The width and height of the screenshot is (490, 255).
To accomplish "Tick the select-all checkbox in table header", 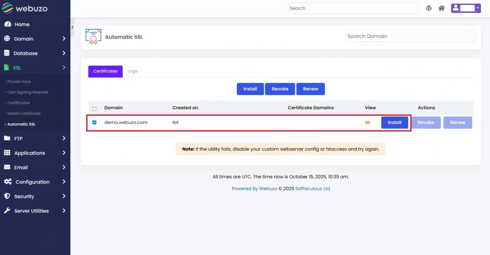I will click(x=94, y=108).
